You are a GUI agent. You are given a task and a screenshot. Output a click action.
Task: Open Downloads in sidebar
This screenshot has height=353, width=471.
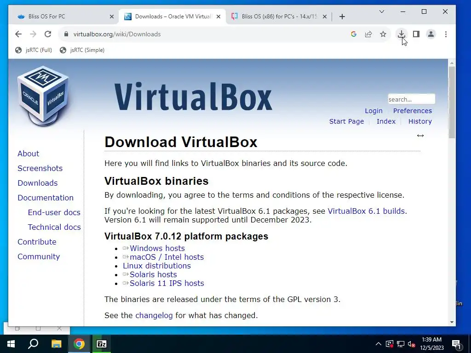38,183
